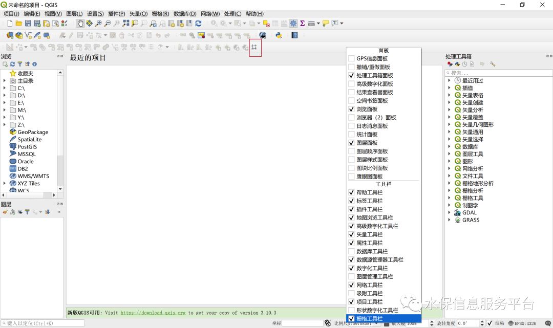Click the Refresh map icon
The width and height of the screenshot is (553, 328).
click(x=198, y=23)
